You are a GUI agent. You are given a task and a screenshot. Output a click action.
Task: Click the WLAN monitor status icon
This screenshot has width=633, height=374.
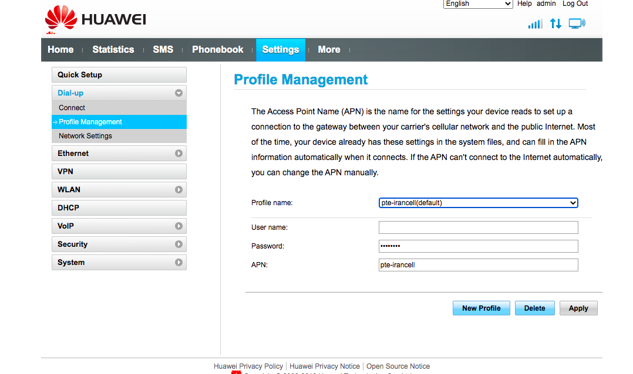(x=577, y=24)
